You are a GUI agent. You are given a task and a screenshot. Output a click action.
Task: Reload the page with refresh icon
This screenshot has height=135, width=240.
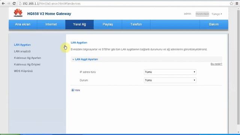[14, 3]
